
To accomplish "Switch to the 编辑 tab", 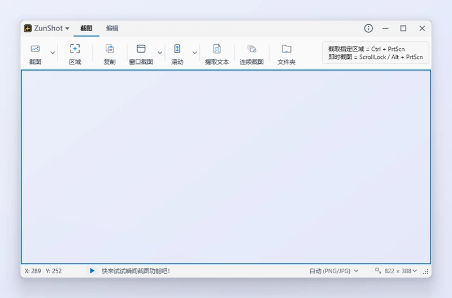I will click(112, 28).
